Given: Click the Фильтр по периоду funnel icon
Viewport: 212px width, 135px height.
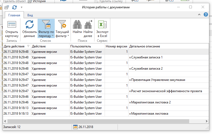Looking at the screenshot, I should coord(46,24).
